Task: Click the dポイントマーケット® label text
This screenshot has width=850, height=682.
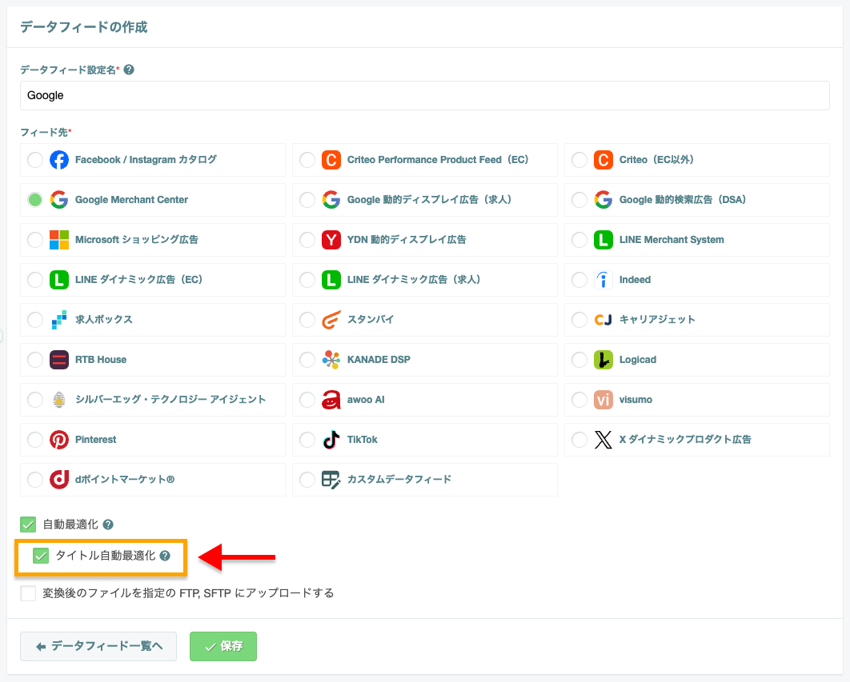Action: click(125, 480)
